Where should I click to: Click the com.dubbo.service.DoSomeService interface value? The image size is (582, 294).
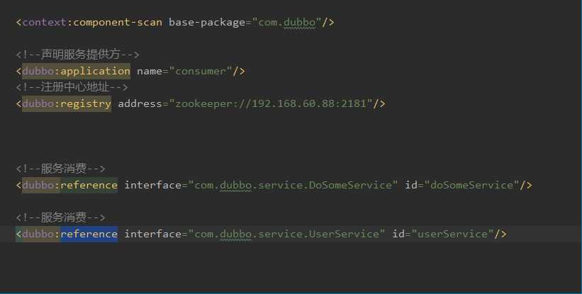[293, 185]
